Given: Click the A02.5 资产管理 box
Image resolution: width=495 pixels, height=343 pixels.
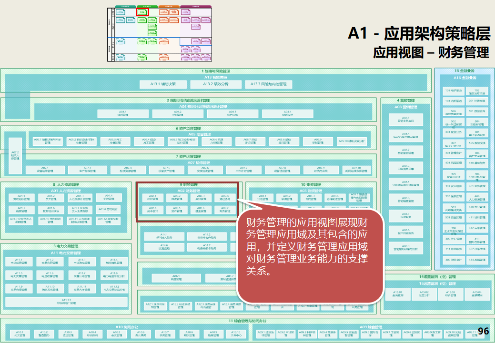Looking at the screenshot, I should click(177, 210).
